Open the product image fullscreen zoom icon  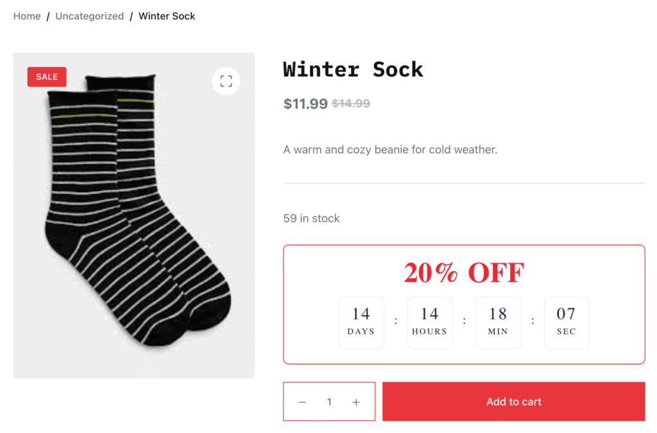tap(226, 81)
